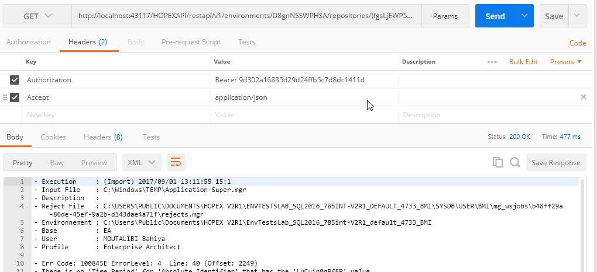The height and width of the screenshot is (272, 597).
Task: Open the GET method dropdown
Action: [37, 16]
